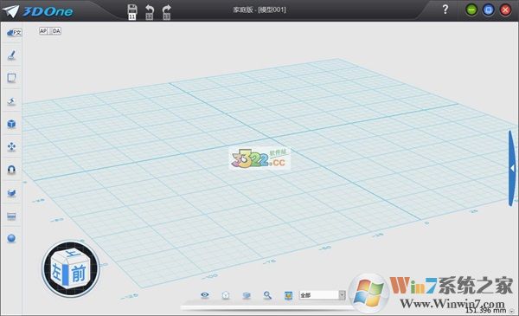Screen dimensions: 519x316
Task: Select the sketch edit square tool
Action: [x=11, y=78]
